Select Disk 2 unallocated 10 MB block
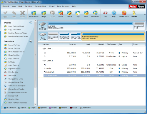The image size is (147, 114). [53, 36]
